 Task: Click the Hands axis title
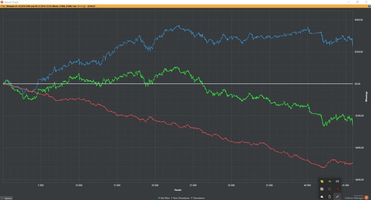click(178, 190)
